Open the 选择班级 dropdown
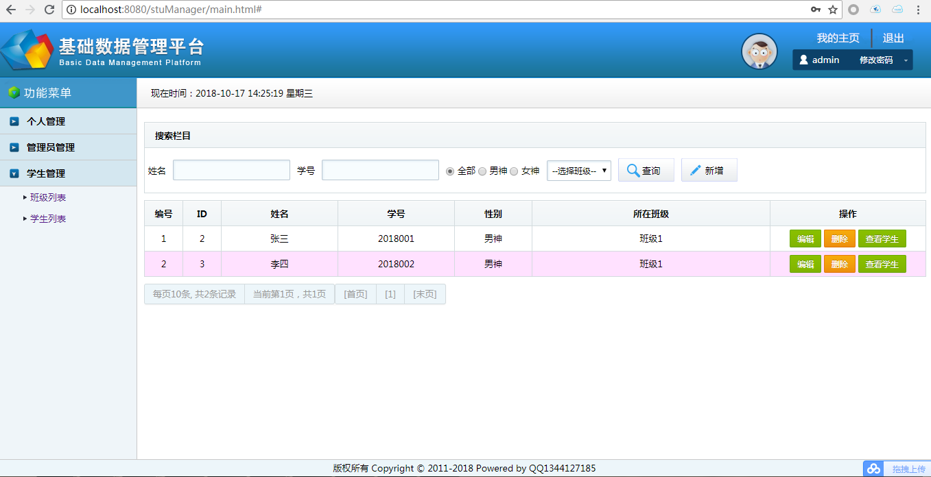The height and width of the screenshot is (477, 931). (579, 171)
